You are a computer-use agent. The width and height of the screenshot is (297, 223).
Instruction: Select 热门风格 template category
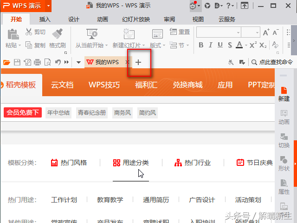(x=69, y=163)
